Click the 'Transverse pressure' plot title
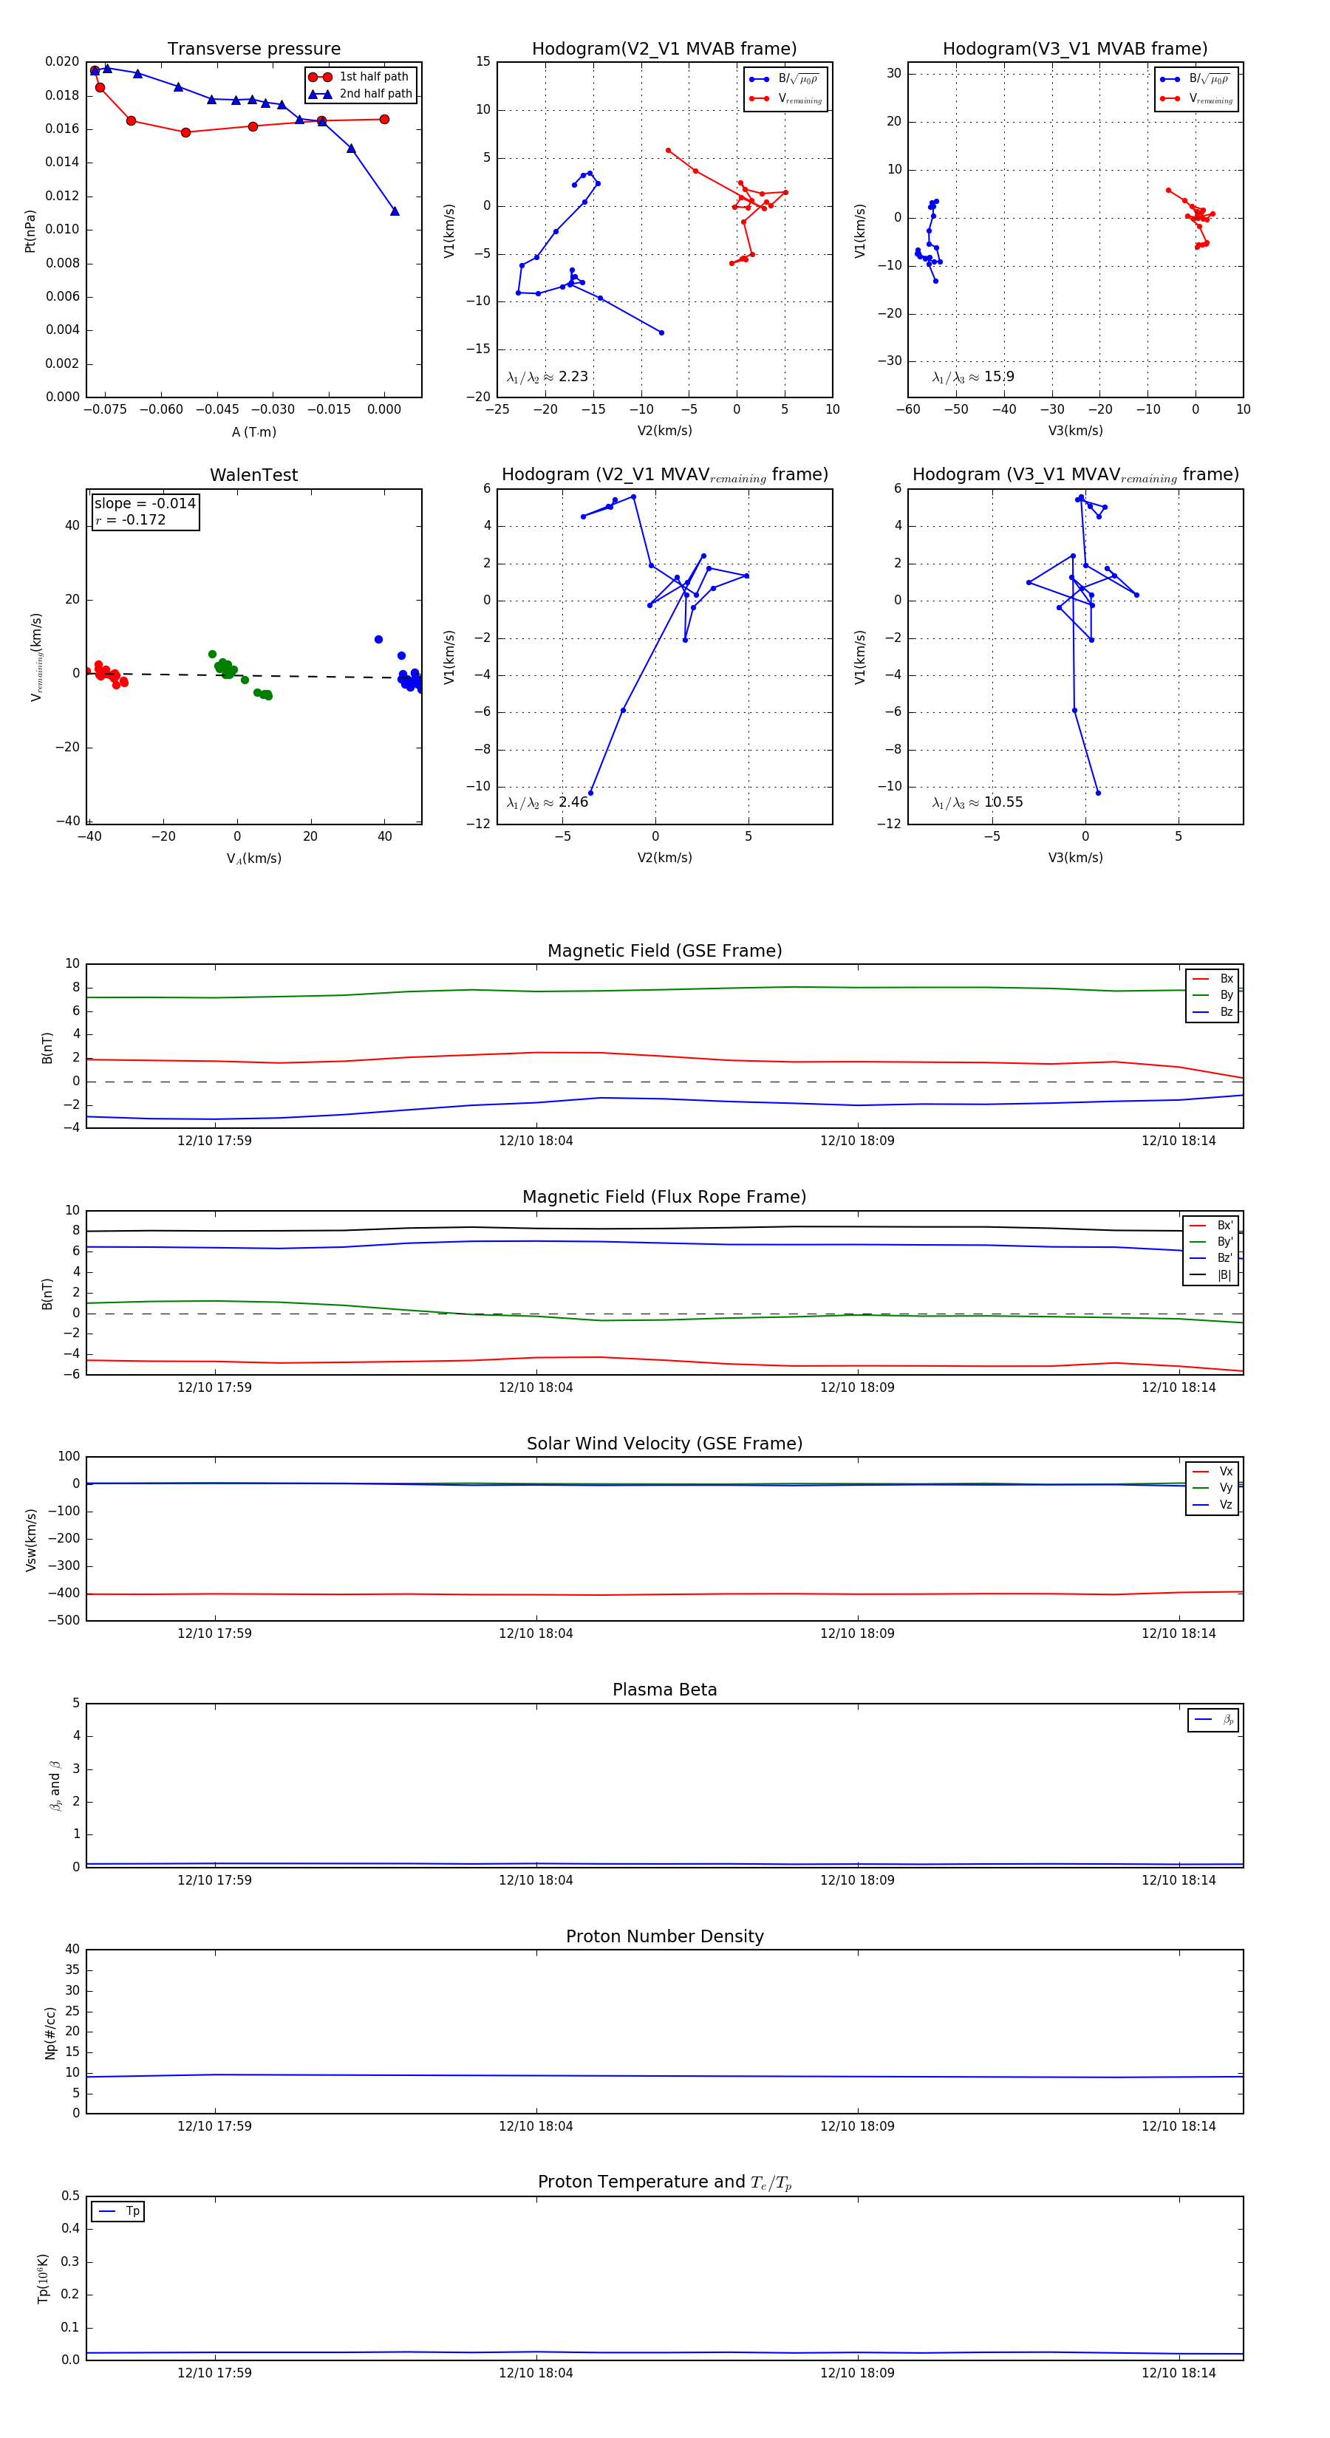 253,49
